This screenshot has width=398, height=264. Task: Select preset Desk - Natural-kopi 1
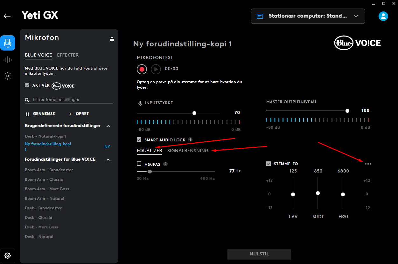tap(45, 136)
